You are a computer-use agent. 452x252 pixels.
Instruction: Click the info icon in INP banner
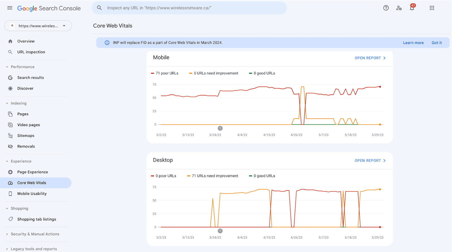pyautogui.click(x=107, y=43)
